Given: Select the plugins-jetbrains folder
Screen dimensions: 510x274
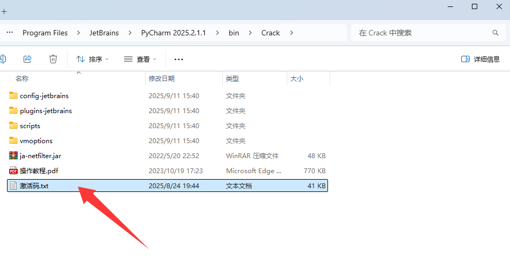Looking at the screenshot, I should (x=167, y=110).
